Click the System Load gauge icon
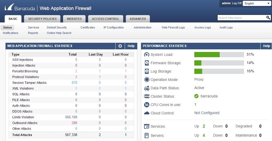Image resolution: width=272 pixels, height=141 pixels. (146, 55)
